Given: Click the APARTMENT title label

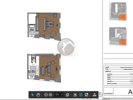Looking at the screenshot, I should (109, 94).
